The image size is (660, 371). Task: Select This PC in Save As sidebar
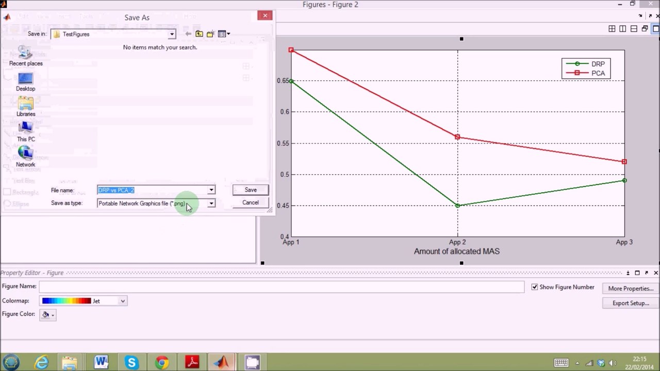26,132
